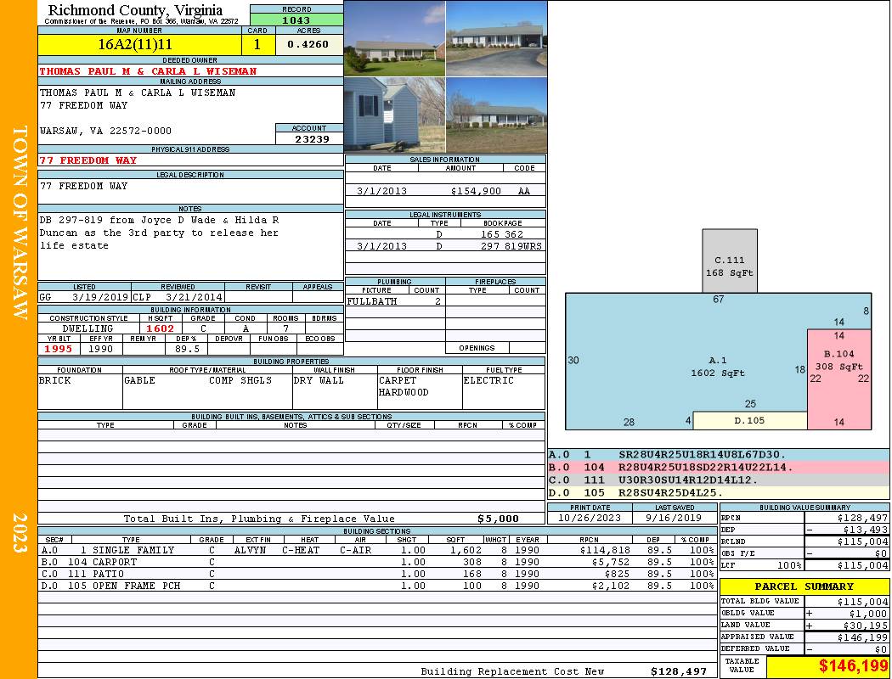Click the C.0 111 PATIO row
The height and width of the screenshot is (679, 892).
(377, 574)
